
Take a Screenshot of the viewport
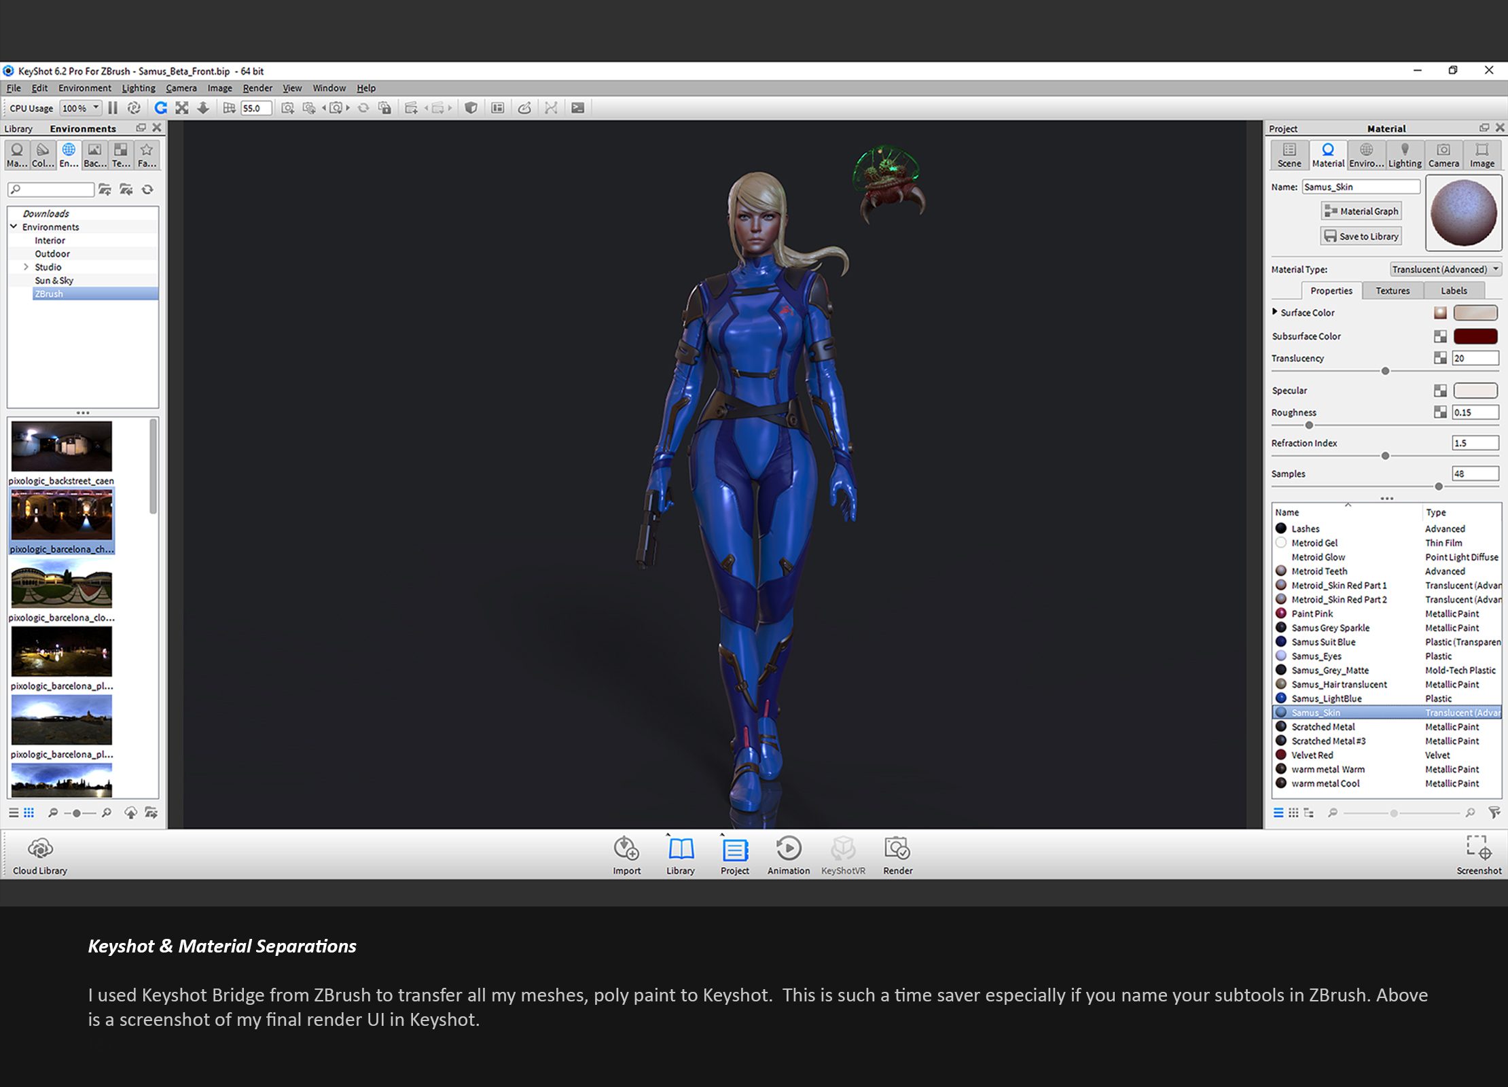coord(1479,856)
